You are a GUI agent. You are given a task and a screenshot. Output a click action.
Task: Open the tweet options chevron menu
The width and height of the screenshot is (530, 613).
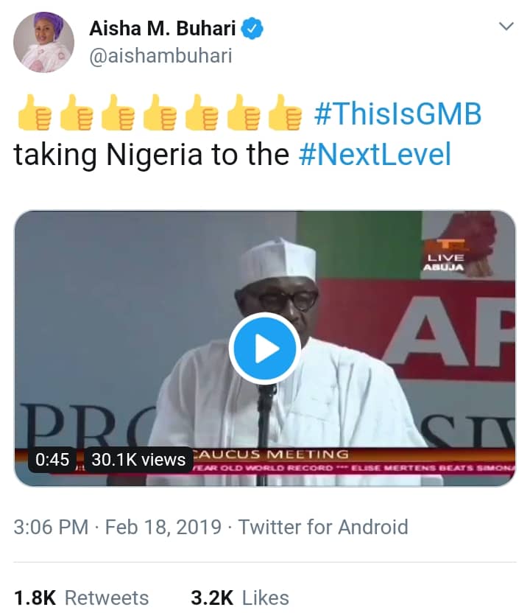tap(506, 27)
